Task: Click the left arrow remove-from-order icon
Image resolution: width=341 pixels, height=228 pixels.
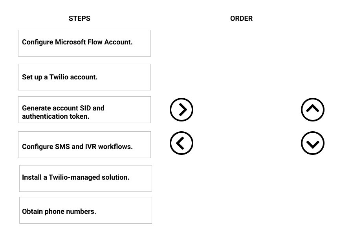Action: [181, 143]
